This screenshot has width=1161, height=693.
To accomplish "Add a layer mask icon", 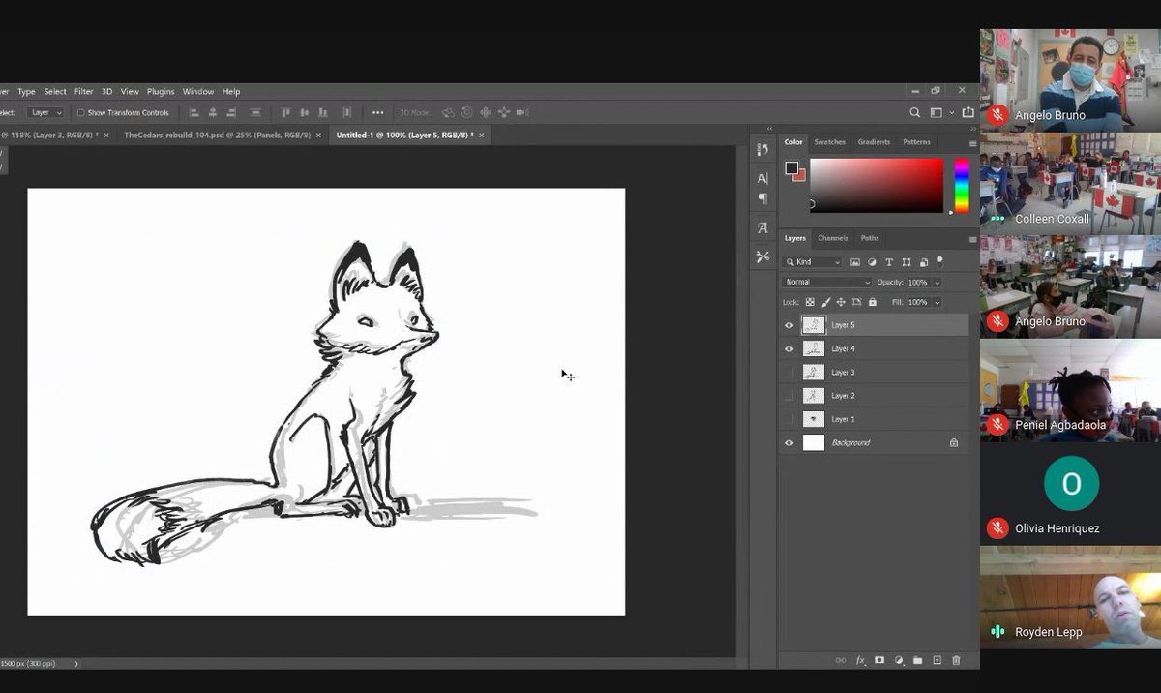I will 879,660.
